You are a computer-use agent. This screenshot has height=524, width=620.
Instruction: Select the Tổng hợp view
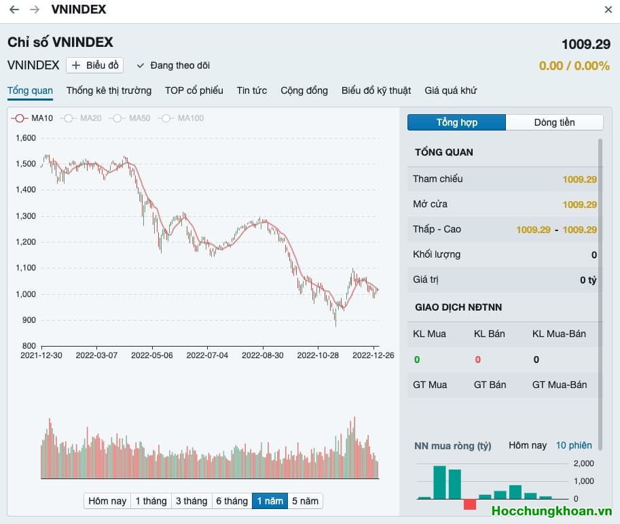(456, 122)
